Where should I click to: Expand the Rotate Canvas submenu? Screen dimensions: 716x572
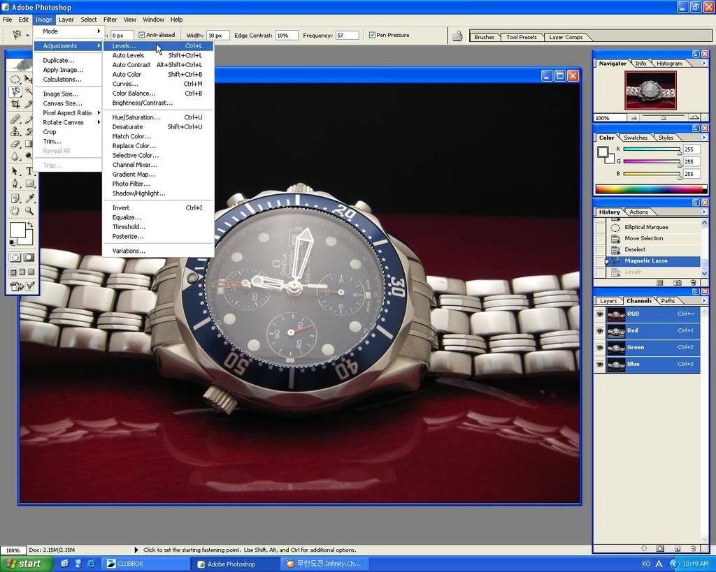pyautogui.click(x=67, y=122)
